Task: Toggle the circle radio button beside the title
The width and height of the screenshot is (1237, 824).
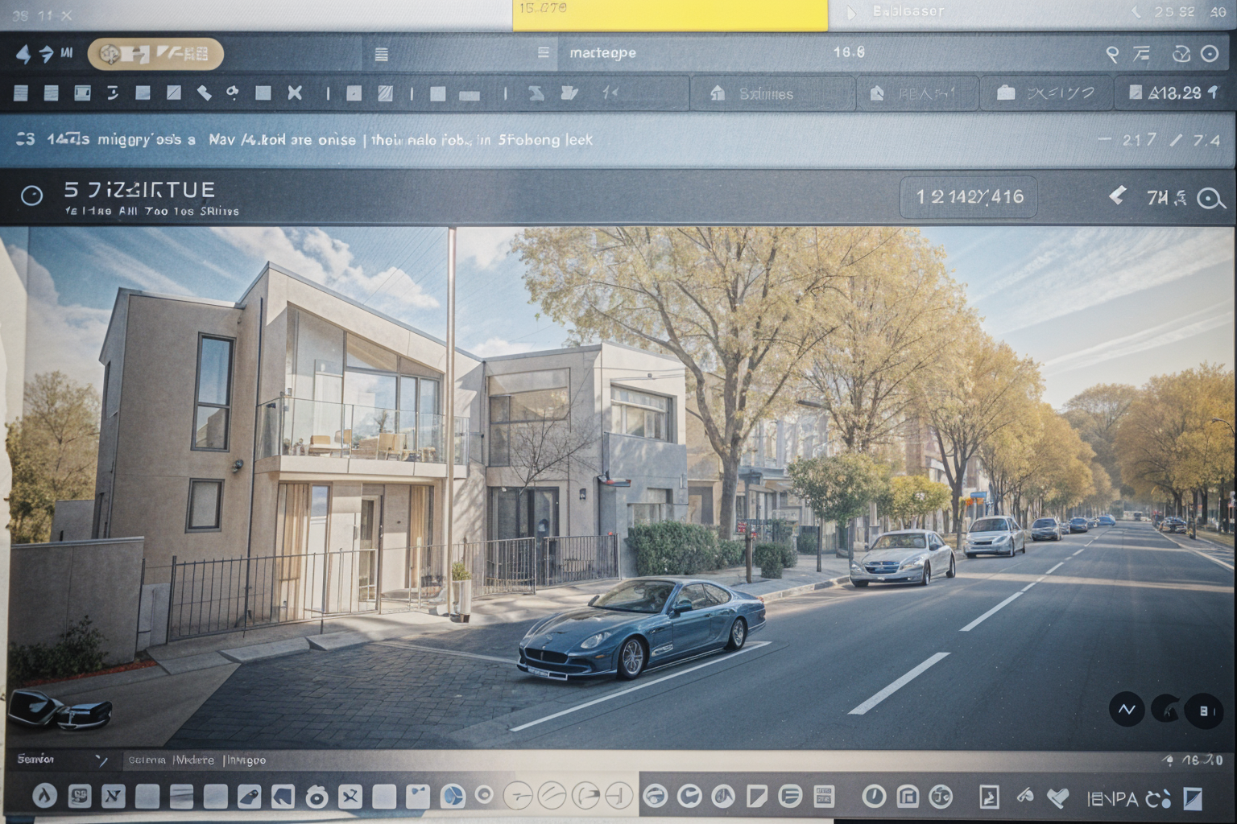Action: (x=31, y=196)
